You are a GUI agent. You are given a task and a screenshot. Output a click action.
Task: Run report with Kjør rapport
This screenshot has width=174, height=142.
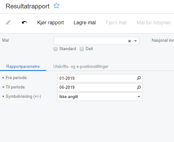click(x=51, y=23)
